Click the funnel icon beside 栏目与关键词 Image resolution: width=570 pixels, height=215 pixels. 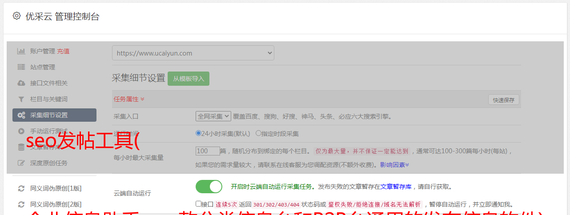coord(21,99)
